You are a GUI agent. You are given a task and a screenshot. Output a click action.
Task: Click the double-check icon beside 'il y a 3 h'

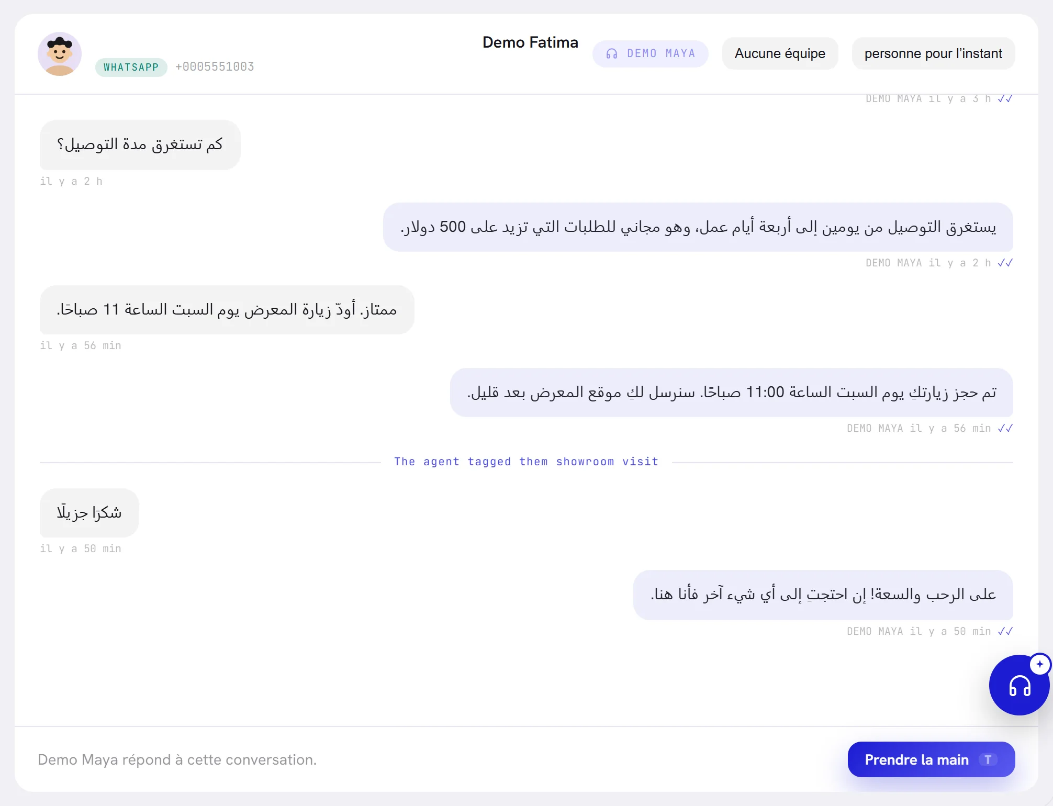click(1005, 98)
